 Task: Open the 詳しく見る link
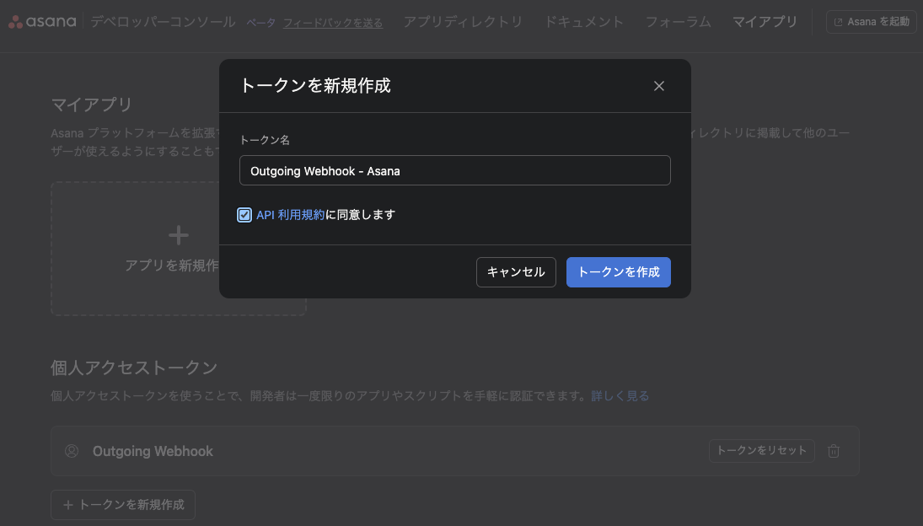[620, 396]
